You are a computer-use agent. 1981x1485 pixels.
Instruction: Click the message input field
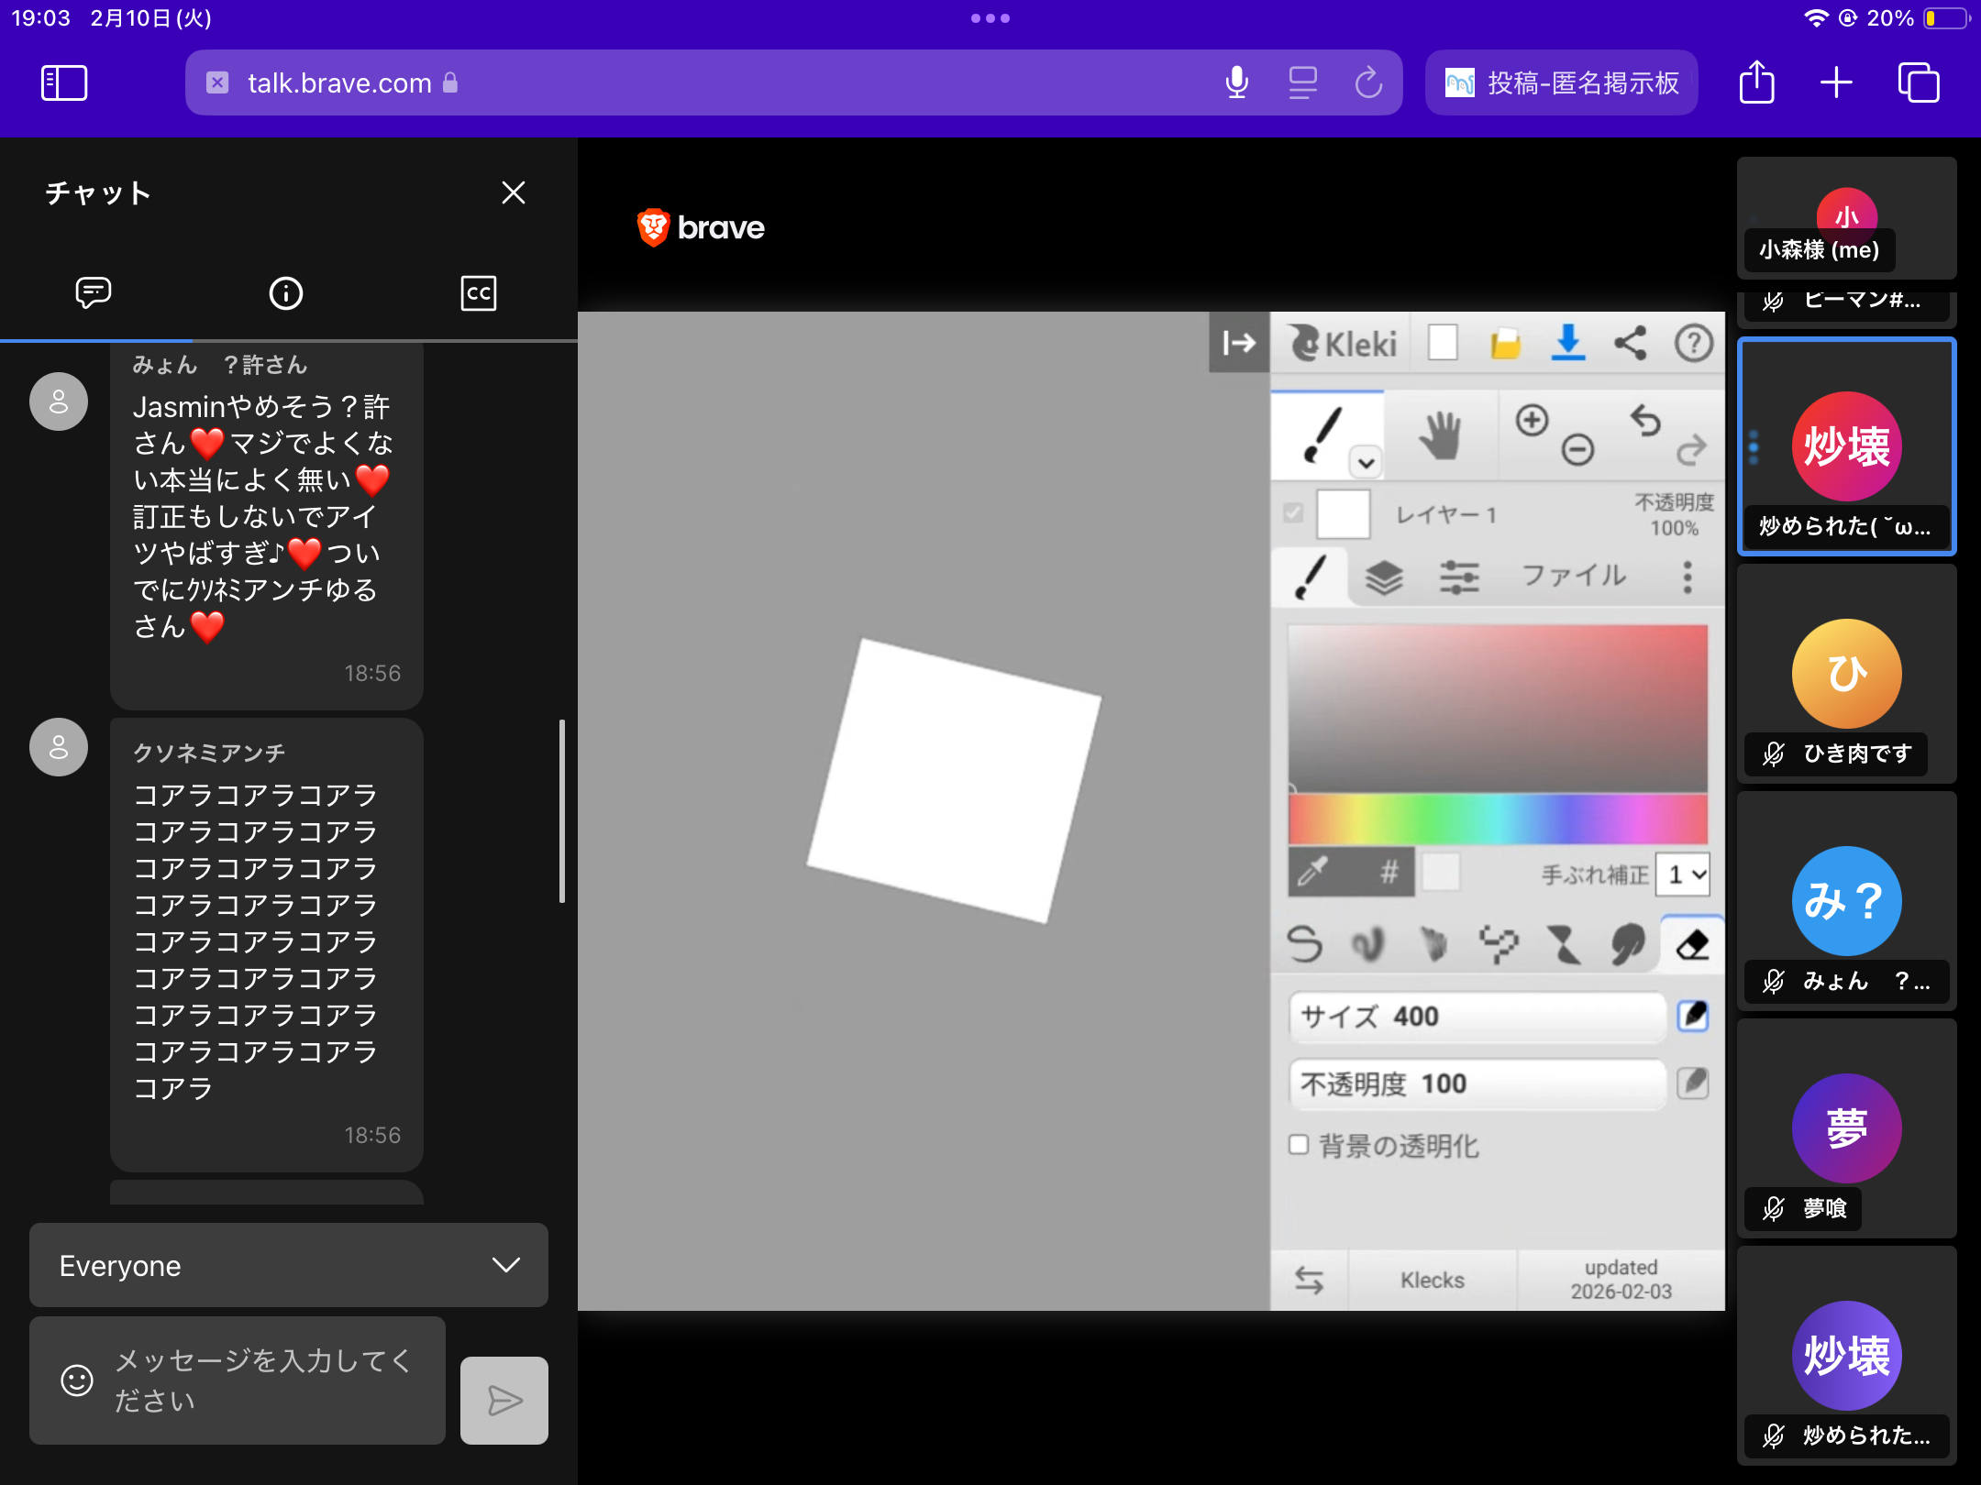[x=261, y=1380]
